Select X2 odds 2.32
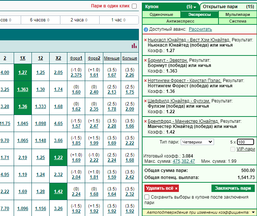 (59, 175)
